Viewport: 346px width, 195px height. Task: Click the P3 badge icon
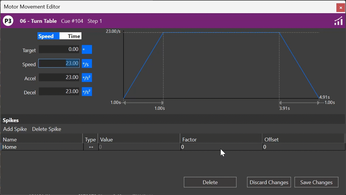(8, 21)
